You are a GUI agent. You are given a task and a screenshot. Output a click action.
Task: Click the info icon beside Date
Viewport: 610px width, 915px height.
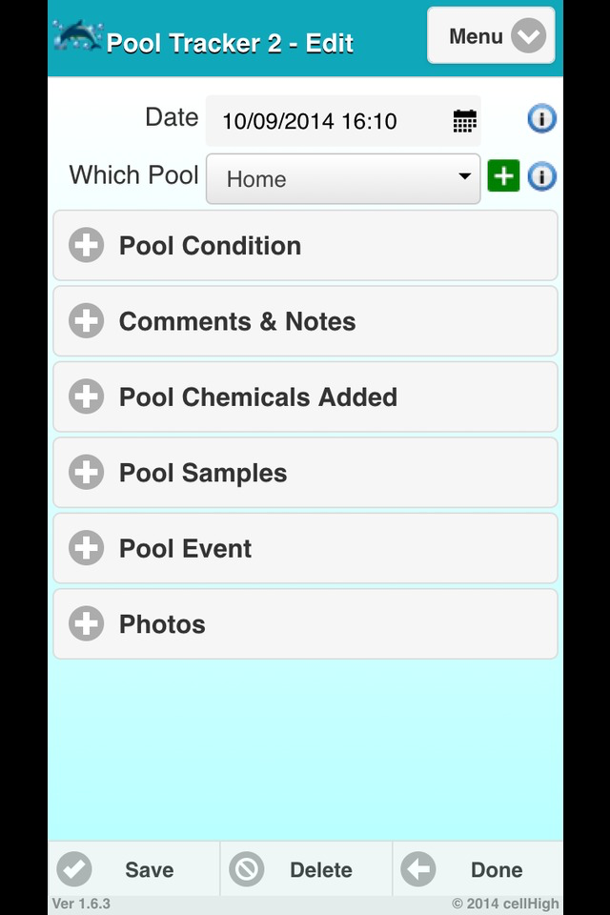point(541,119)
